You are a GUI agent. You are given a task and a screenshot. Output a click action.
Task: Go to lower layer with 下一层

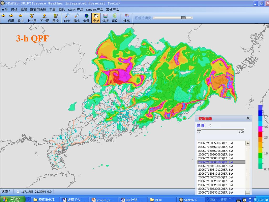pos(44,18)
